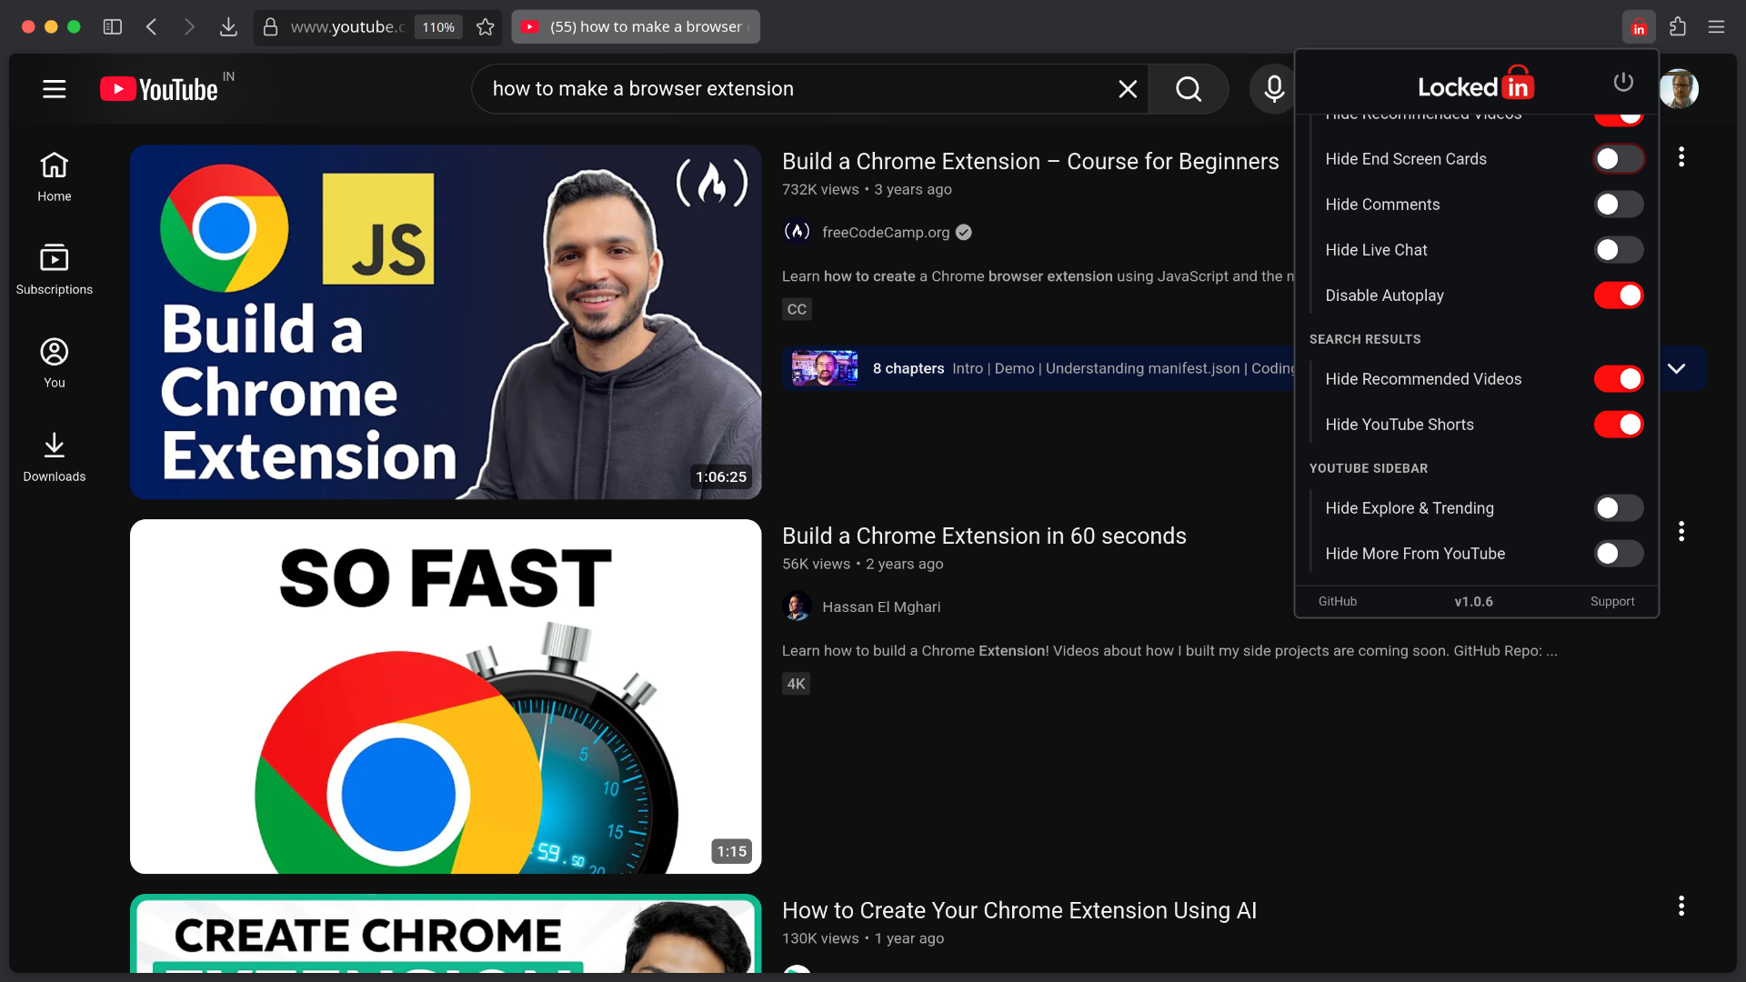This screenshot has width=1746, height=982.
Task: Open the GitHub link in the extension popup
Action: [1337, 601]
